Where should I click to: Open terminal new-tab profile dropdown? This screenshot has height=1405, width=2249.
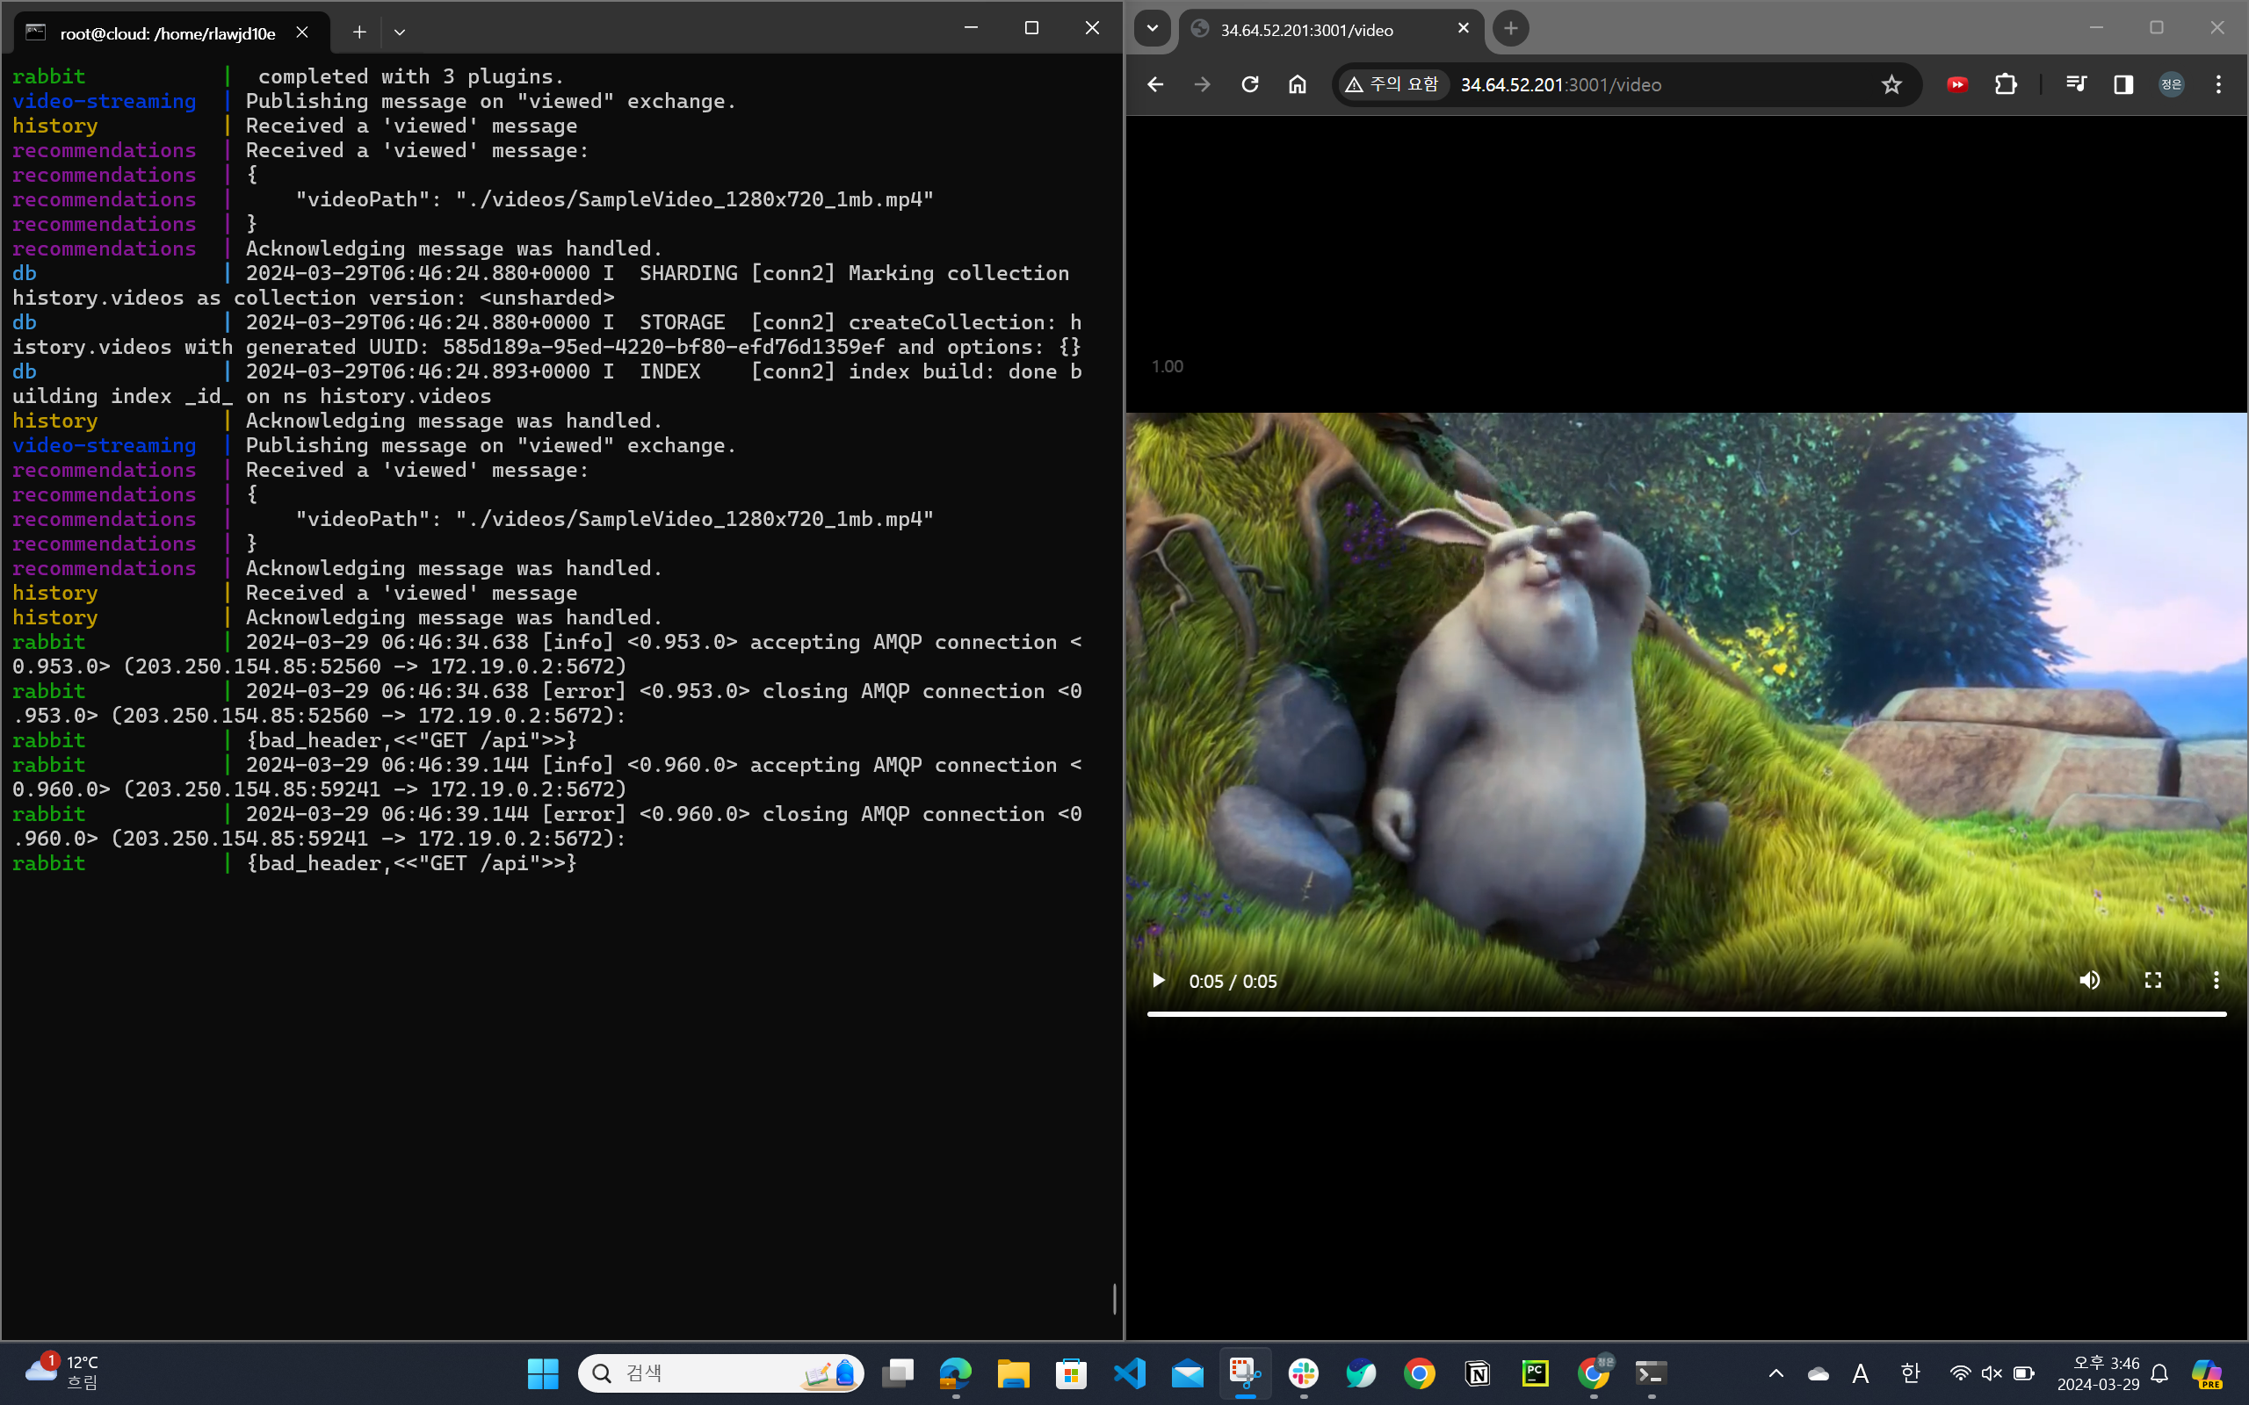click(x=400, y=32)
